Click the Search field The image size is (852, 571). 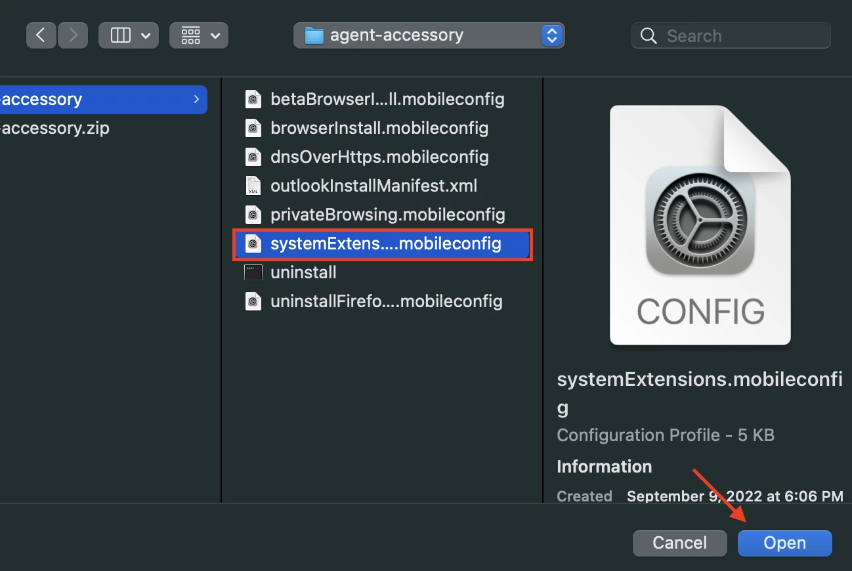point(731,35)
